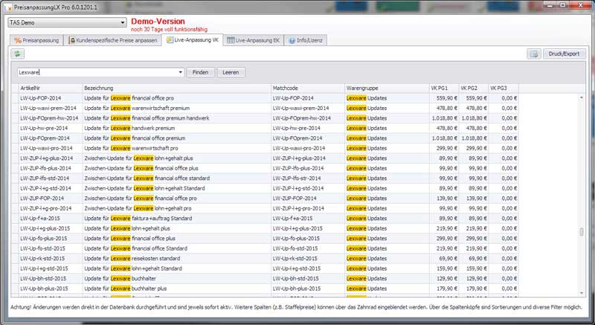Select article LW-Up-l+g-plus-2015 in ArtikelNr column

click(45, 228)
